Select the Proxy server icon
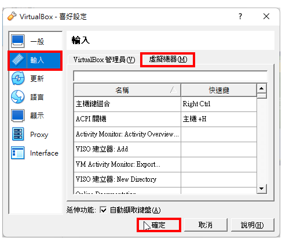 17,134
